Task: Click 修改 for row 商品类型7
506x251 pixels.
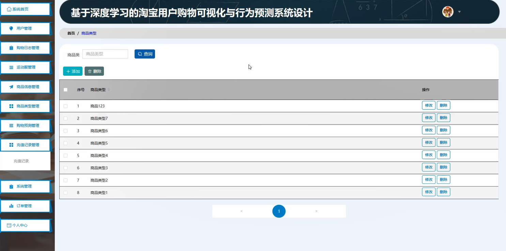Action: [429, 118]
